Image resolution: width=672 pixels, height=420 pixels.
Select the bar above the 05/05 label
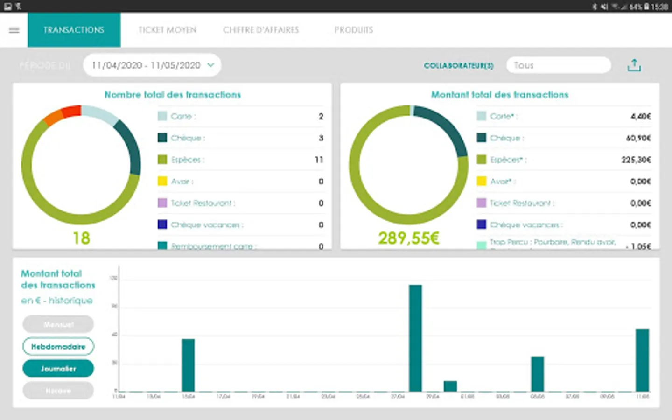pos(538,374)
